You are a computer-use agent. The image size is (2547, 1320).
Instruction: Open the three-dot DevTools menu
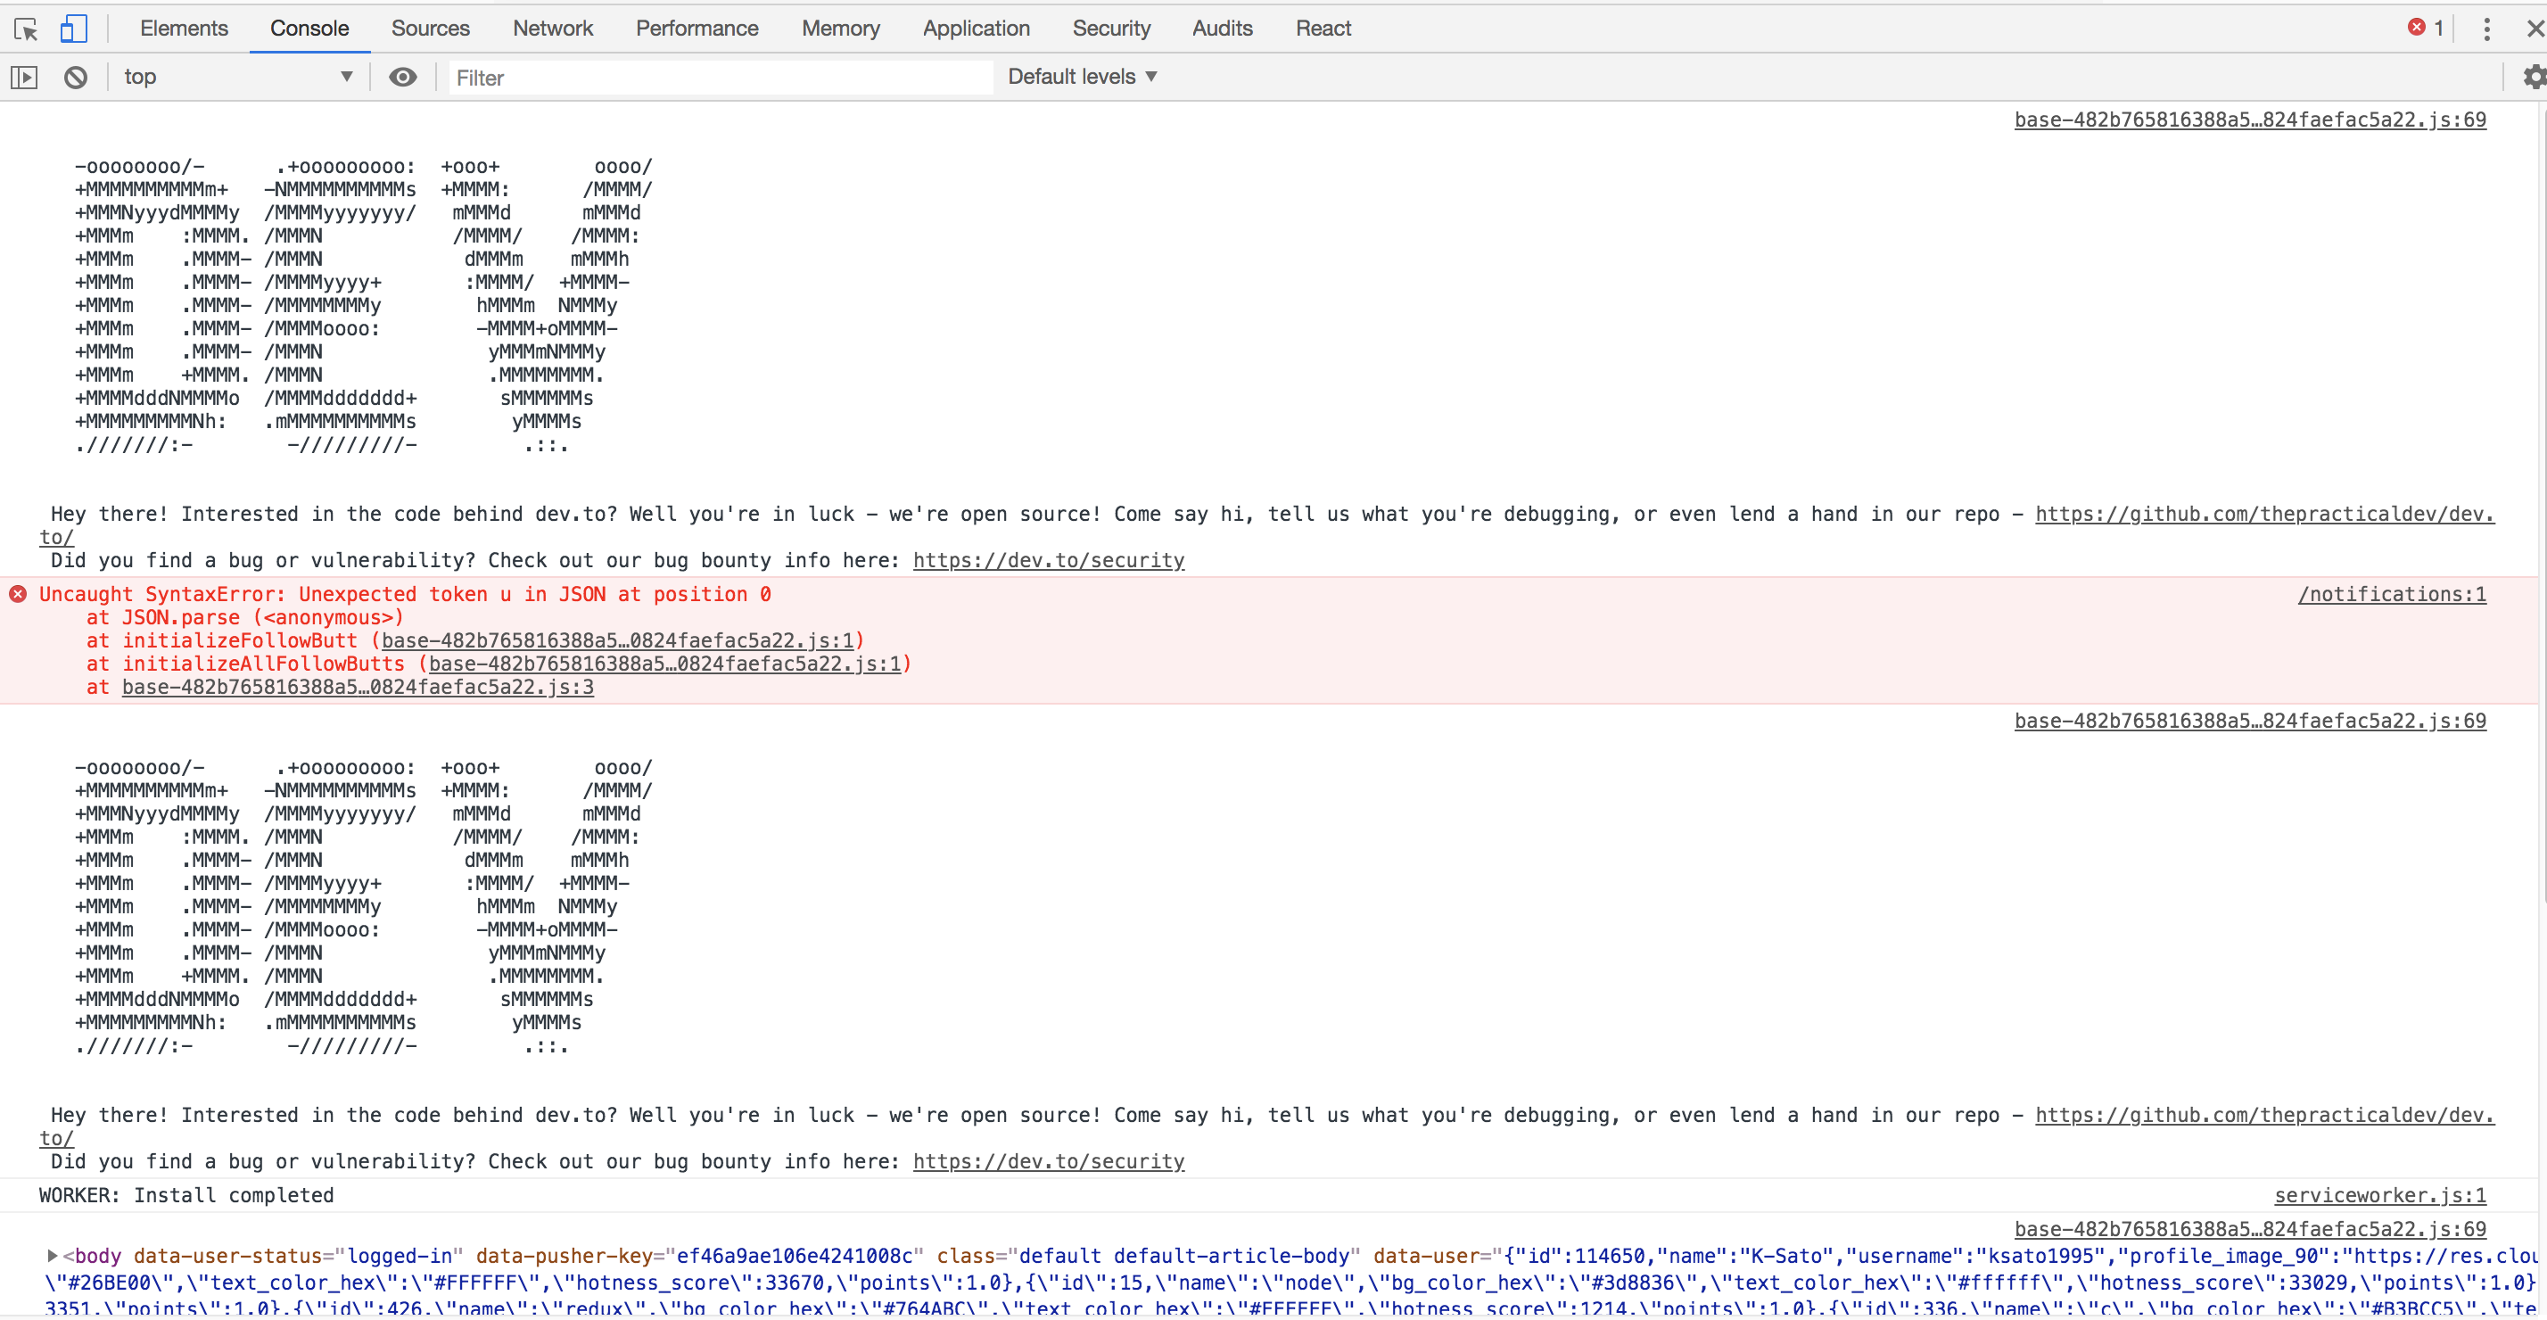[x=2485, y=29]
